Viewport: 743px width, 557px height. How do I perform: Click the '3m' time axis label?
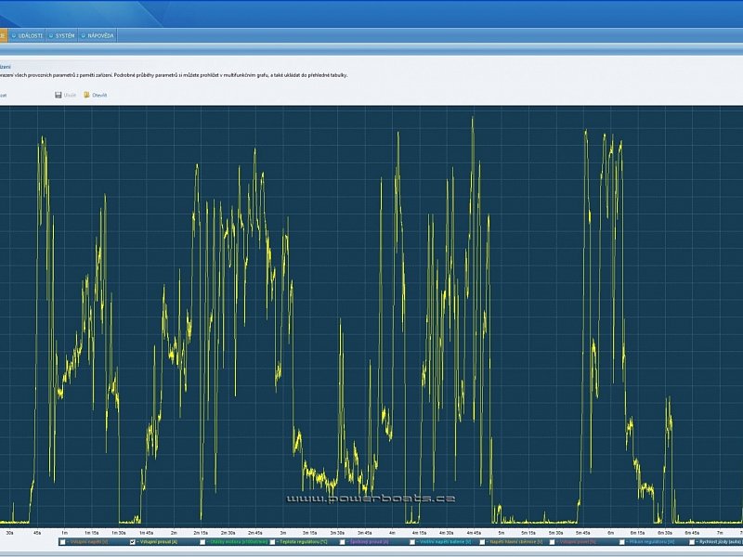coord(283,533)
